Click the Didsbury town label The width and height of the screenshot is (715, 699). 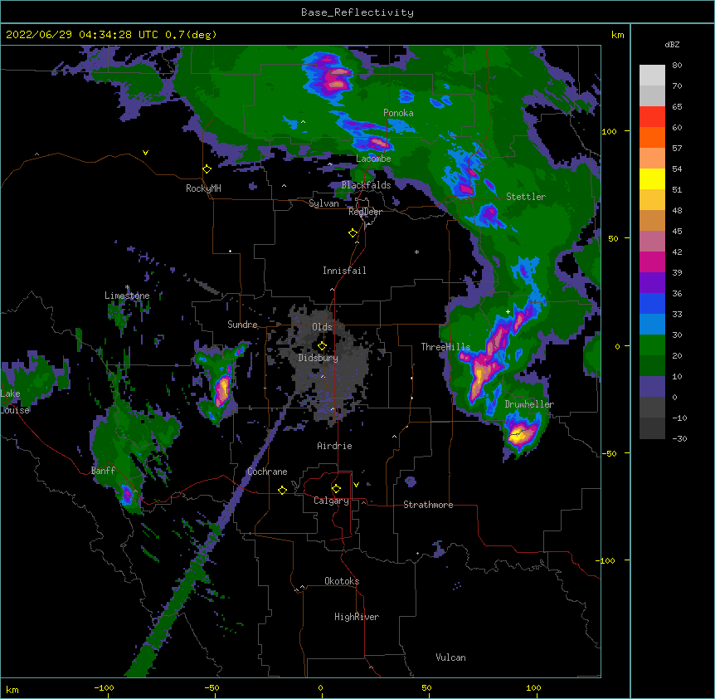click(x=319, y=358)
